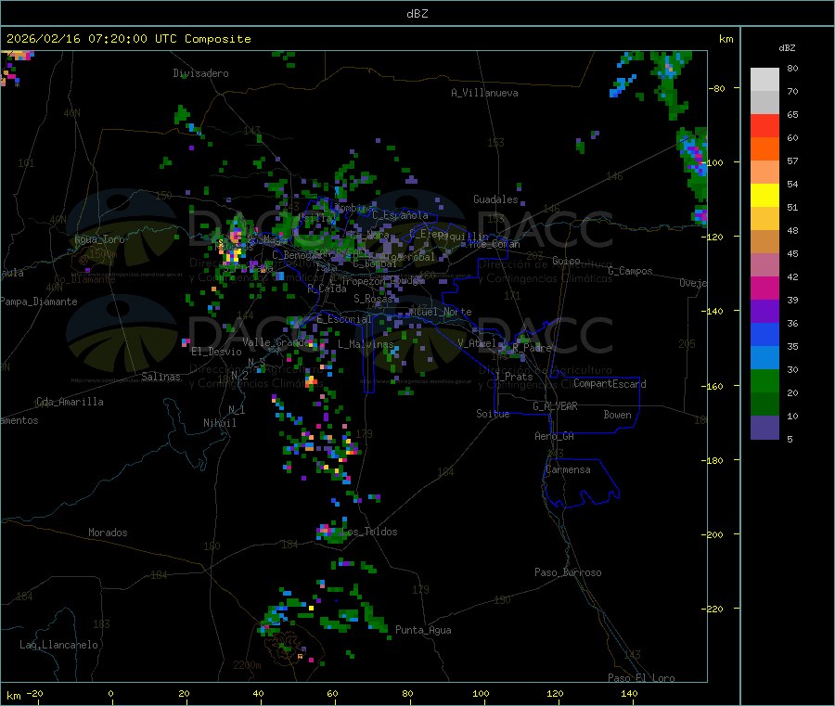Click the G_Campos map label

[630, 271]
